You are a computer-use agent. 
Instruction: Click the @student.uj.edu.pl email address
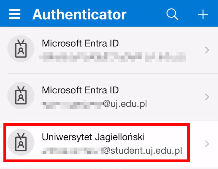tap(111, 151)
